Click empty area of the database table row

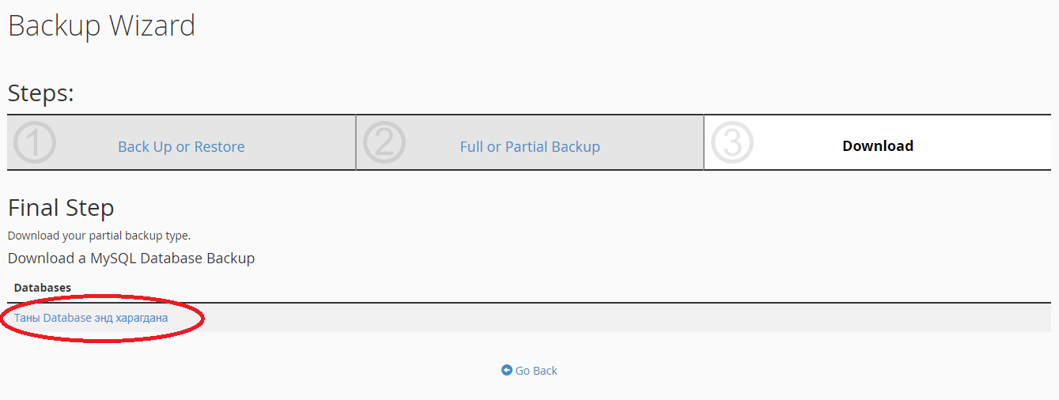(x=625, y=318)
